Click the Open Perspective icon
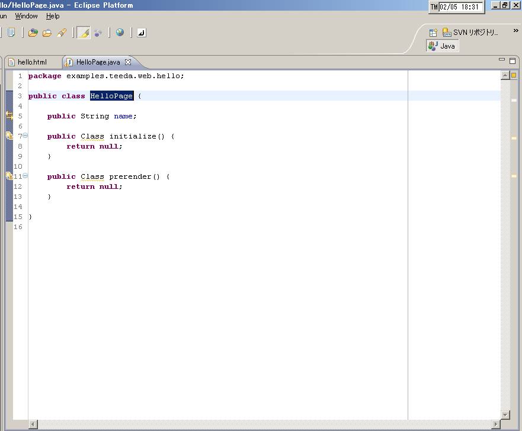The width and height of the screenshot is (522, 431). click(x=433, y=33)
